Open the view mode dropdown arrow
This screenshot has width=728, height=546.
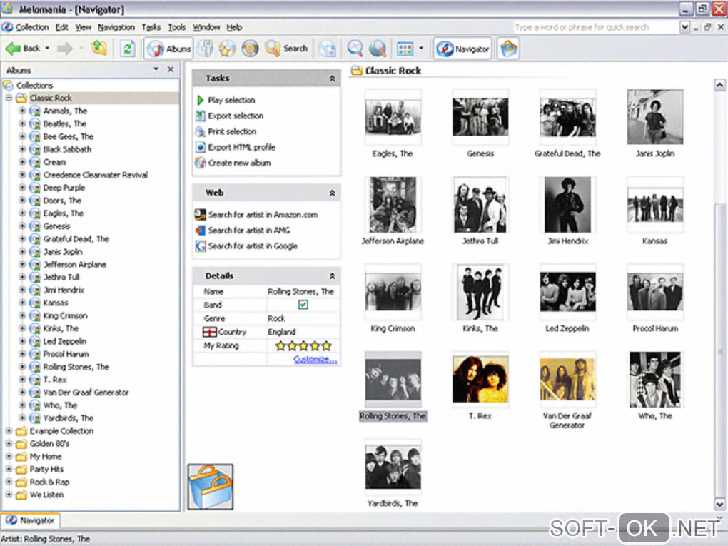pyautogui.click(x=421, y=49)
